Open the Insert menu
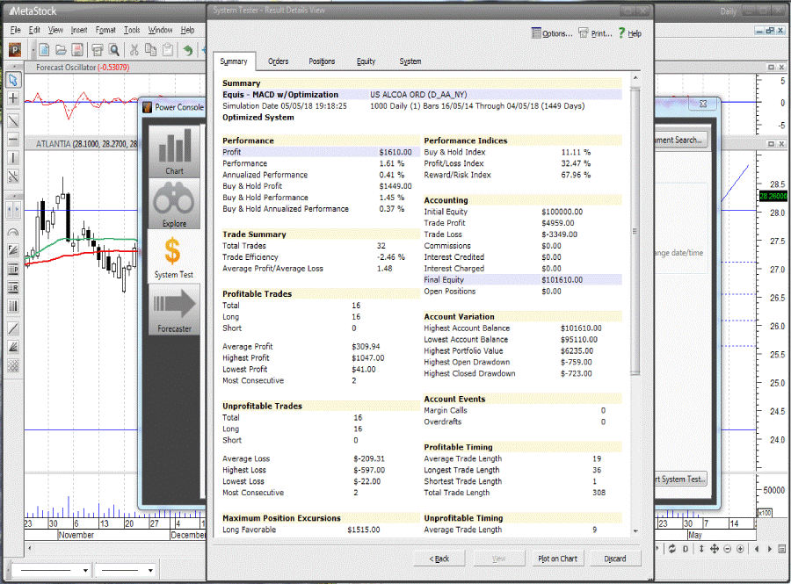Image resolution: width=791 pixels, height=584 pixels. (x=79, y=30)
